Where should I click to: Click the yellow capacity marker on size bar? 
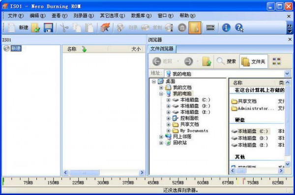(237, 181)
